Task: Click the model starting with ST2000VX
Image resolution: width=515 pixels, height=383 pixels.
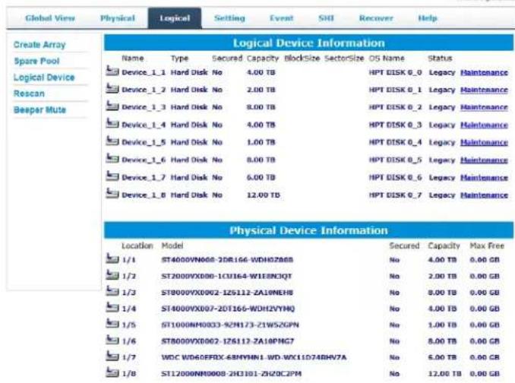Action: (x=226, y=276)
